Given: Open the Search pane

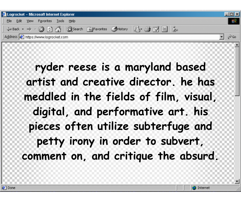Looking at the screenshot, I should pyautogui.click(x=75, y=29).
